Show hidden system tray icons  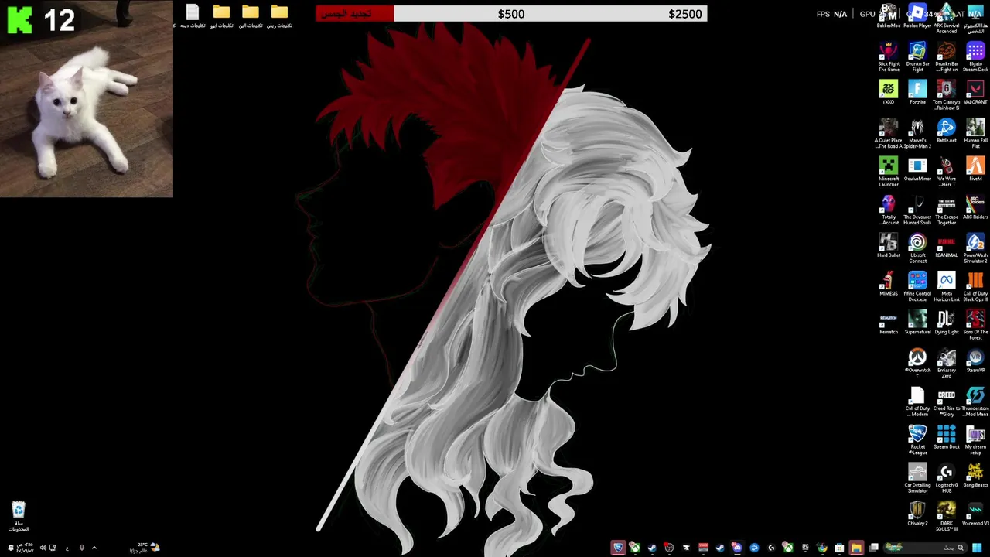(x=94, y=548)
